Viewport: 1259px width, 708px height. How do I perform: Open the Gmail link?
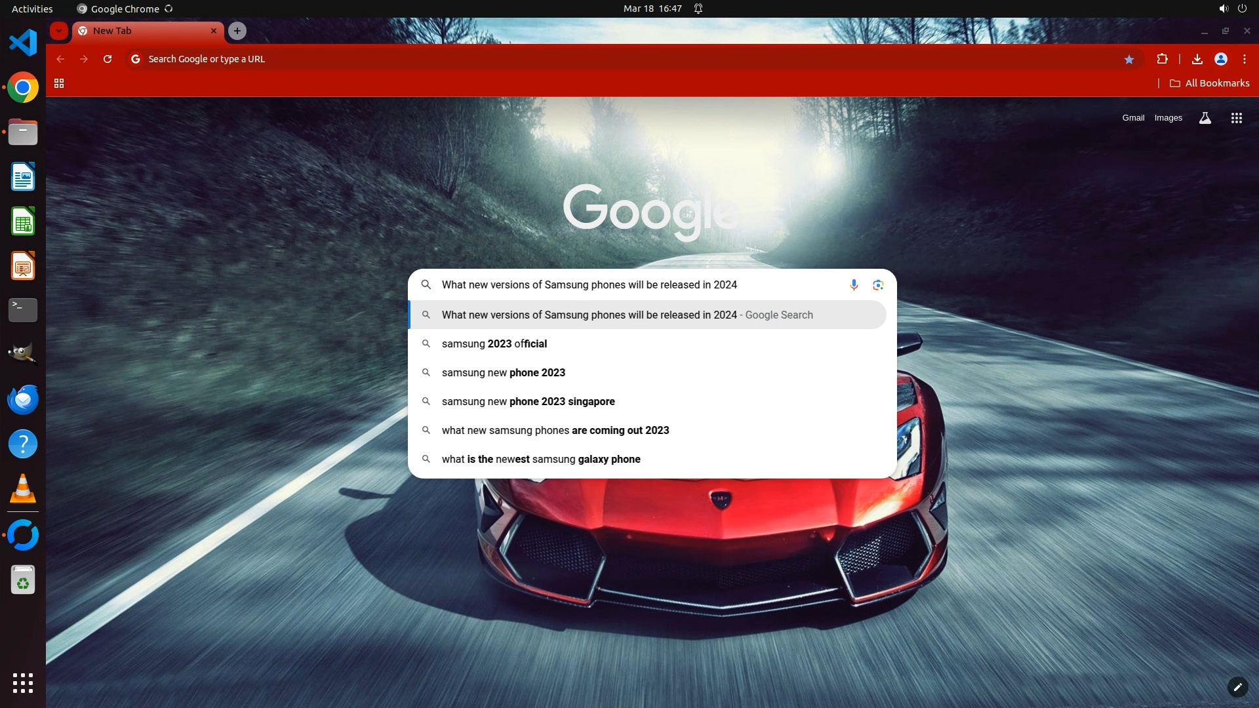pyautogui.click(x=1132, y=118)
